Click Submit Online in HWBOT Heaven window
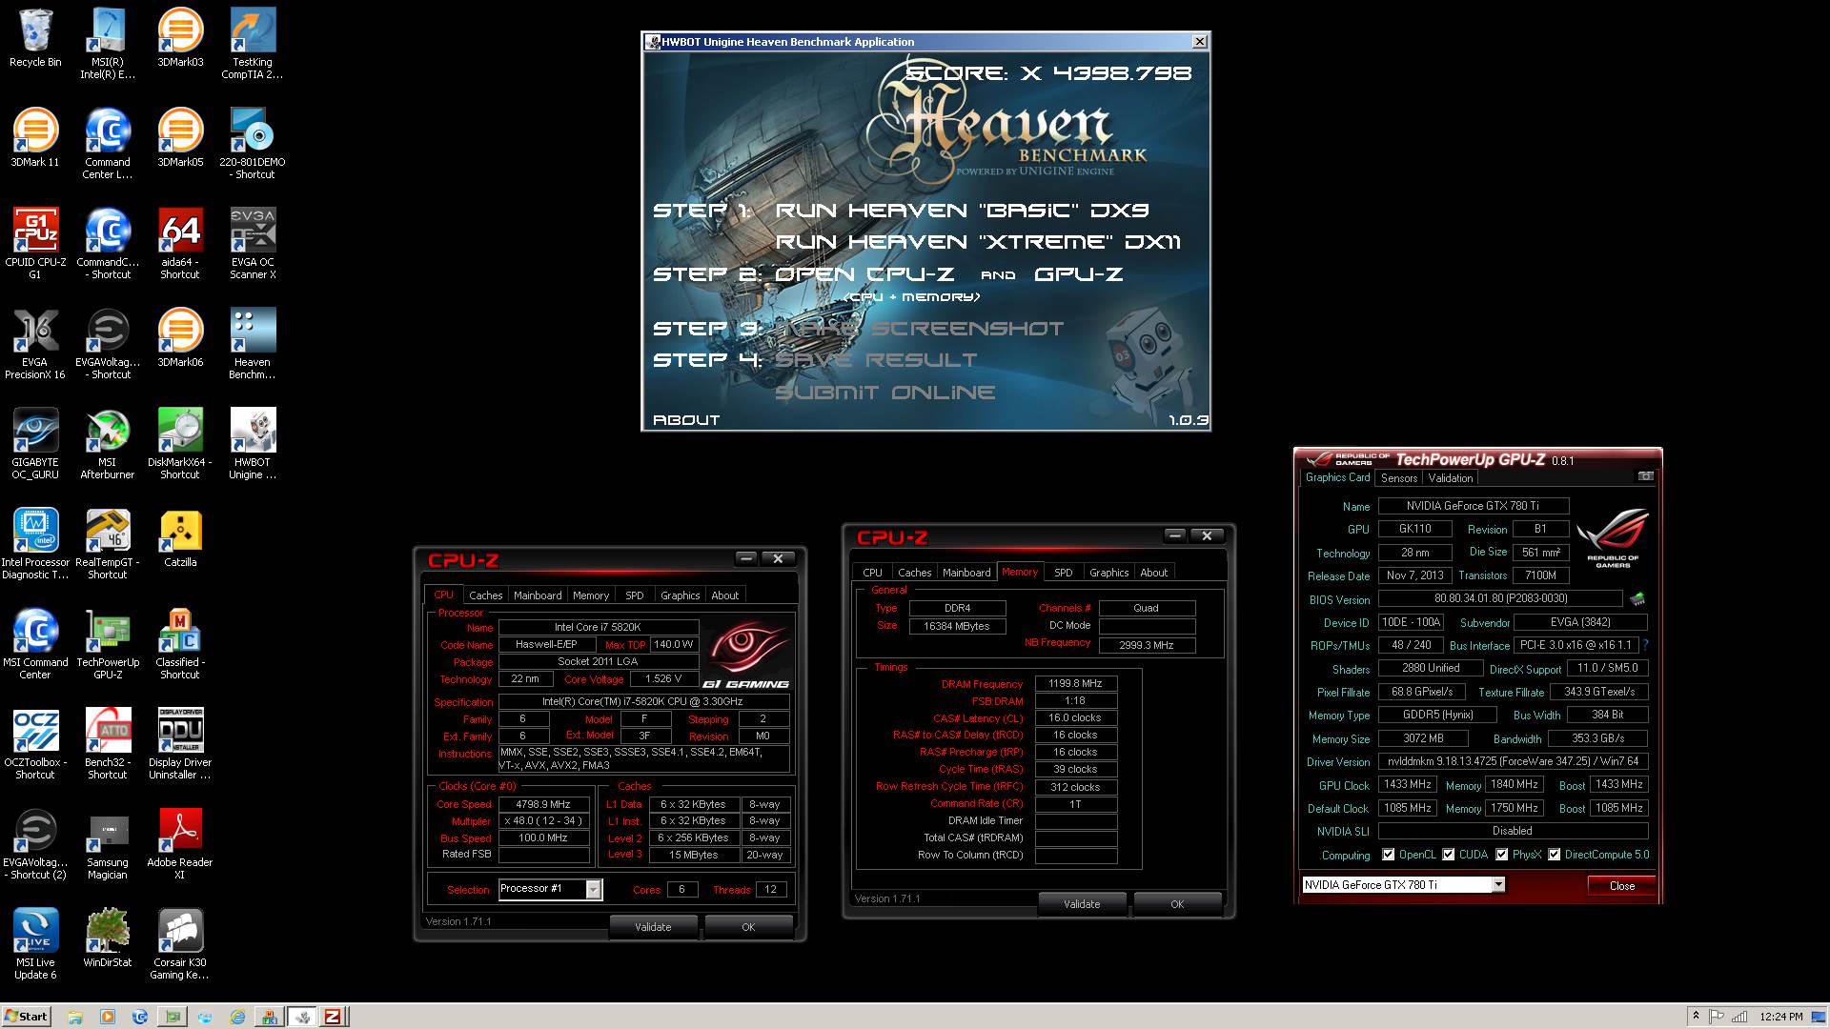Image resolution: width=1830 pixels, height=1029 pixels. [885, 392]
